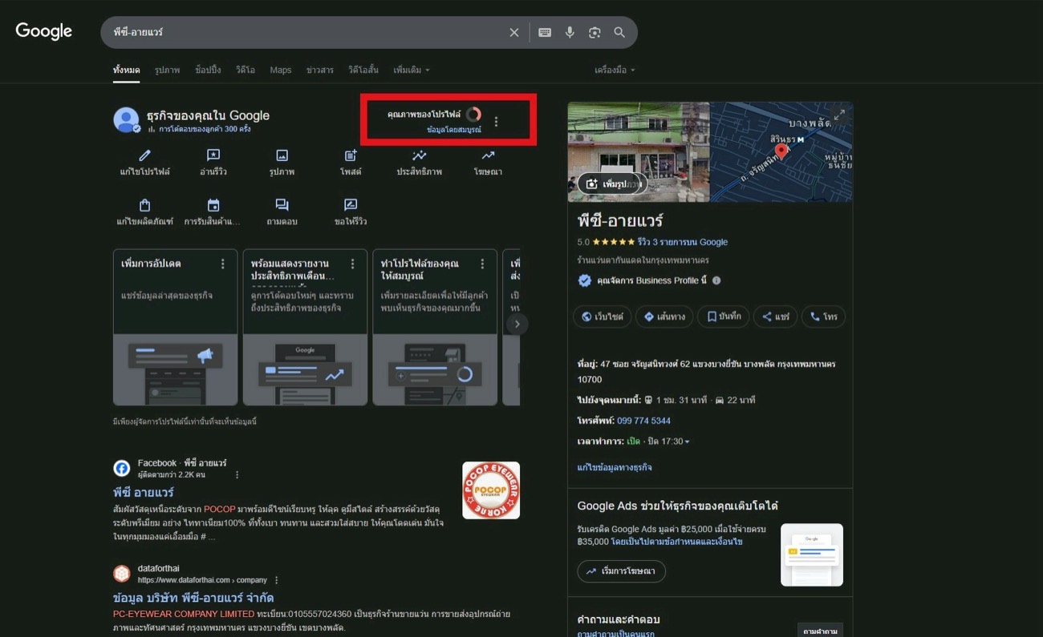Image resolution: width=1043 pixels, height=637 pixels.
Task: Open the profile quality three-dot menu
Action: point(496,122)
